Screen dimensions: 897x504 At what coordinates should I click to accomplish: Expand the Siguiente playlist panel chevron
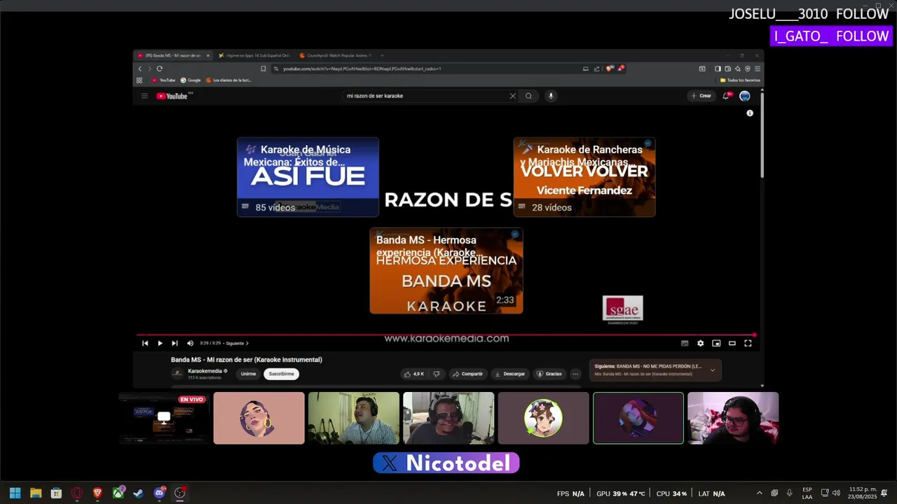[713, 370]
